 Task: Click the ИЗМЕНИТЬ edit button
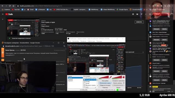pyautogui.click(x=139, y=22)
